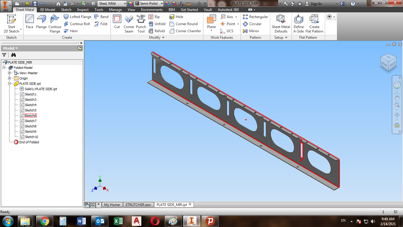This screenshot has width=403, height=227.
Task: Click the Windows Start button
Action: tap(7, 221)
